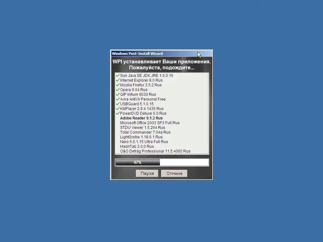
Task: Select QIP Infium 9030 Rus entry
Action: click(x=138, y=95)
